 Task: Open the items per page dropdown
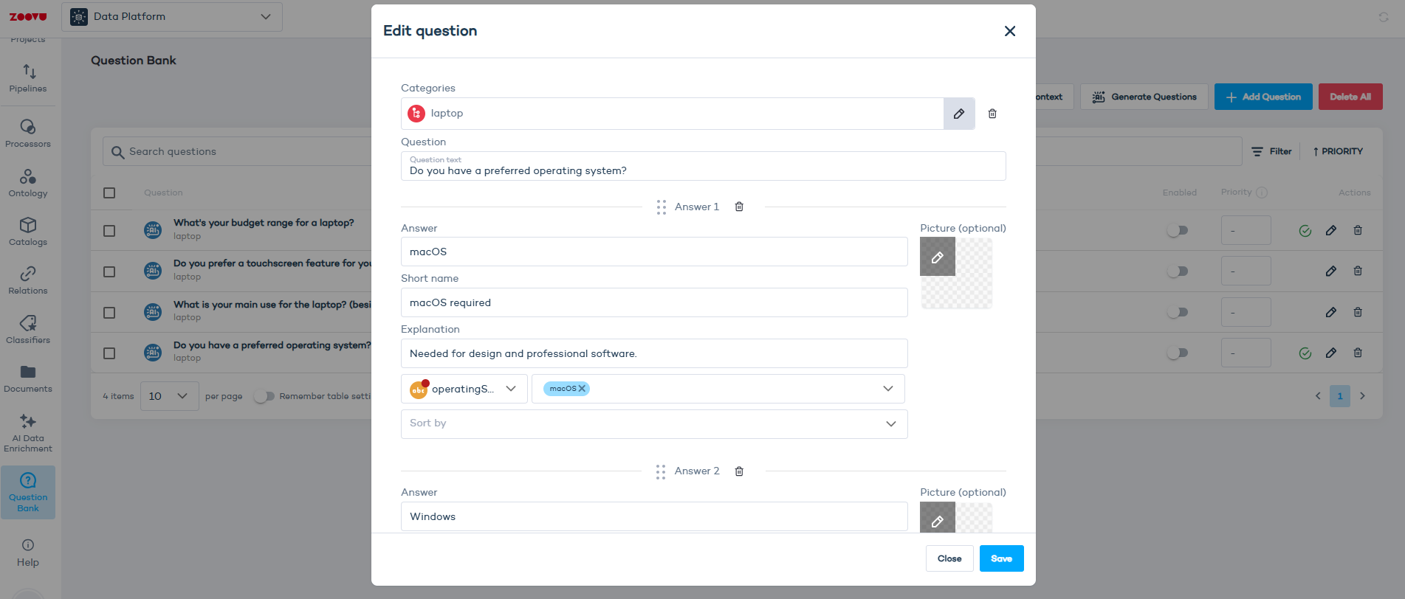[x=169, y=396]
